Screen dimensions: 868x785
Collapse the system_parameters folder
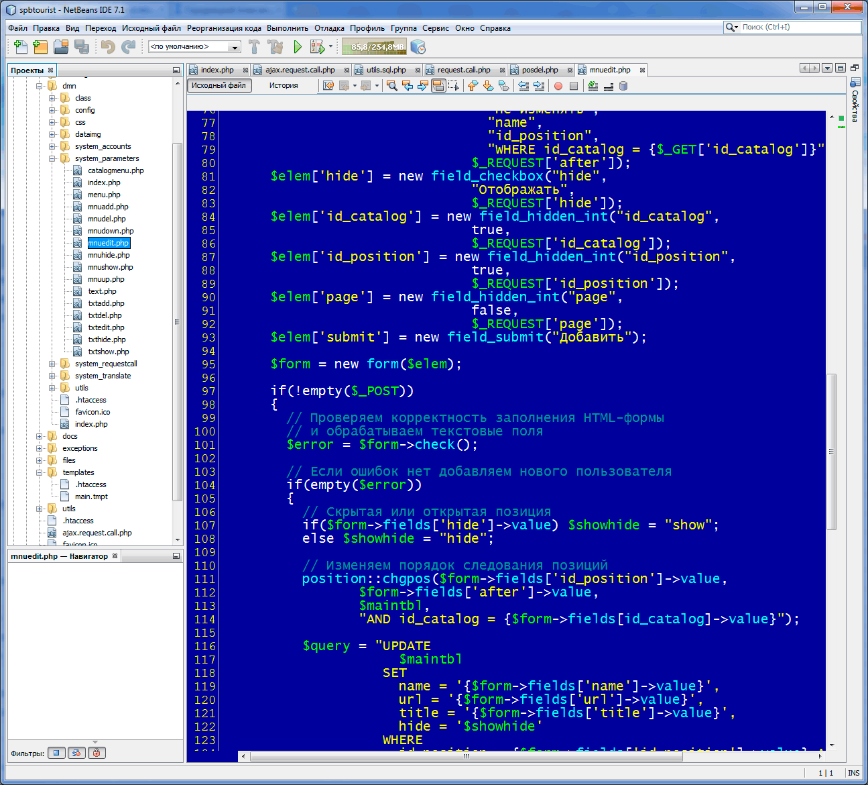52,158
